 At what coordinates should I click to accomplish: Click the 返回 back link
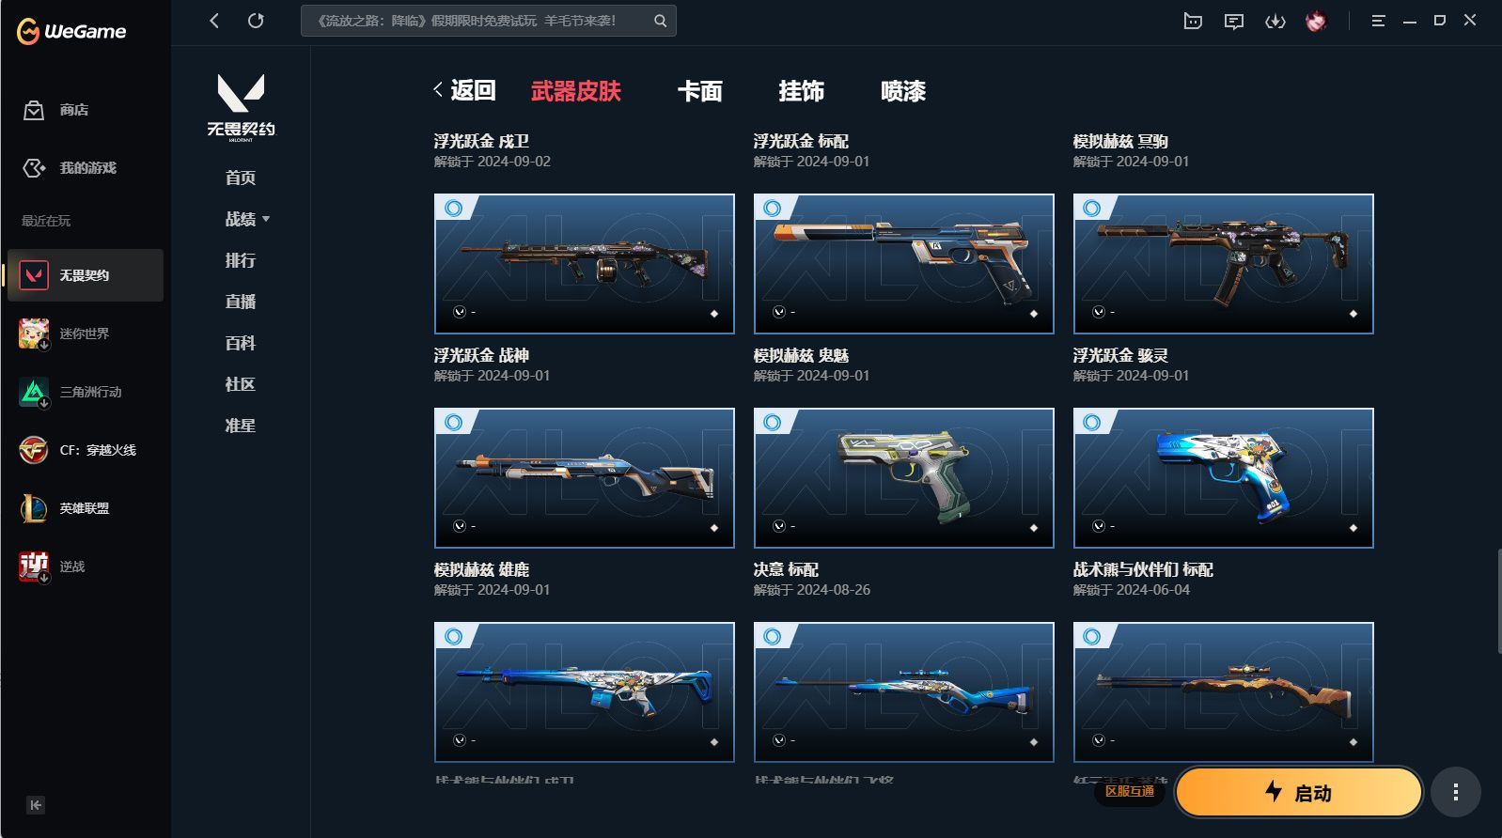point(464,90)
